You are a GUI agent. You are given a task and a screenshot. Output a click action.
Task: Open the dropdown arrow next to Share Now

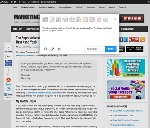point(102,49)
